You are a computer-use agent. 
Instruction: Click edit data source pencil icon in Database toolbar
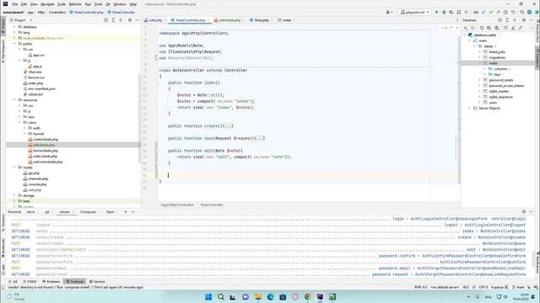[x=513, y=28]
